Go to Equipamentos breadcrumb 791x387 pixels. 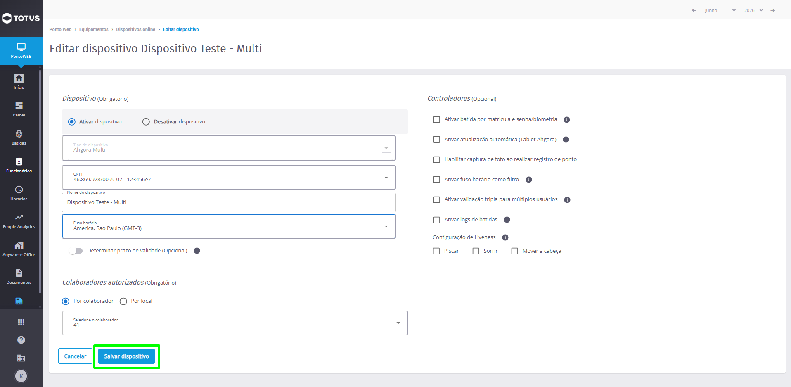tap(94, 29)
